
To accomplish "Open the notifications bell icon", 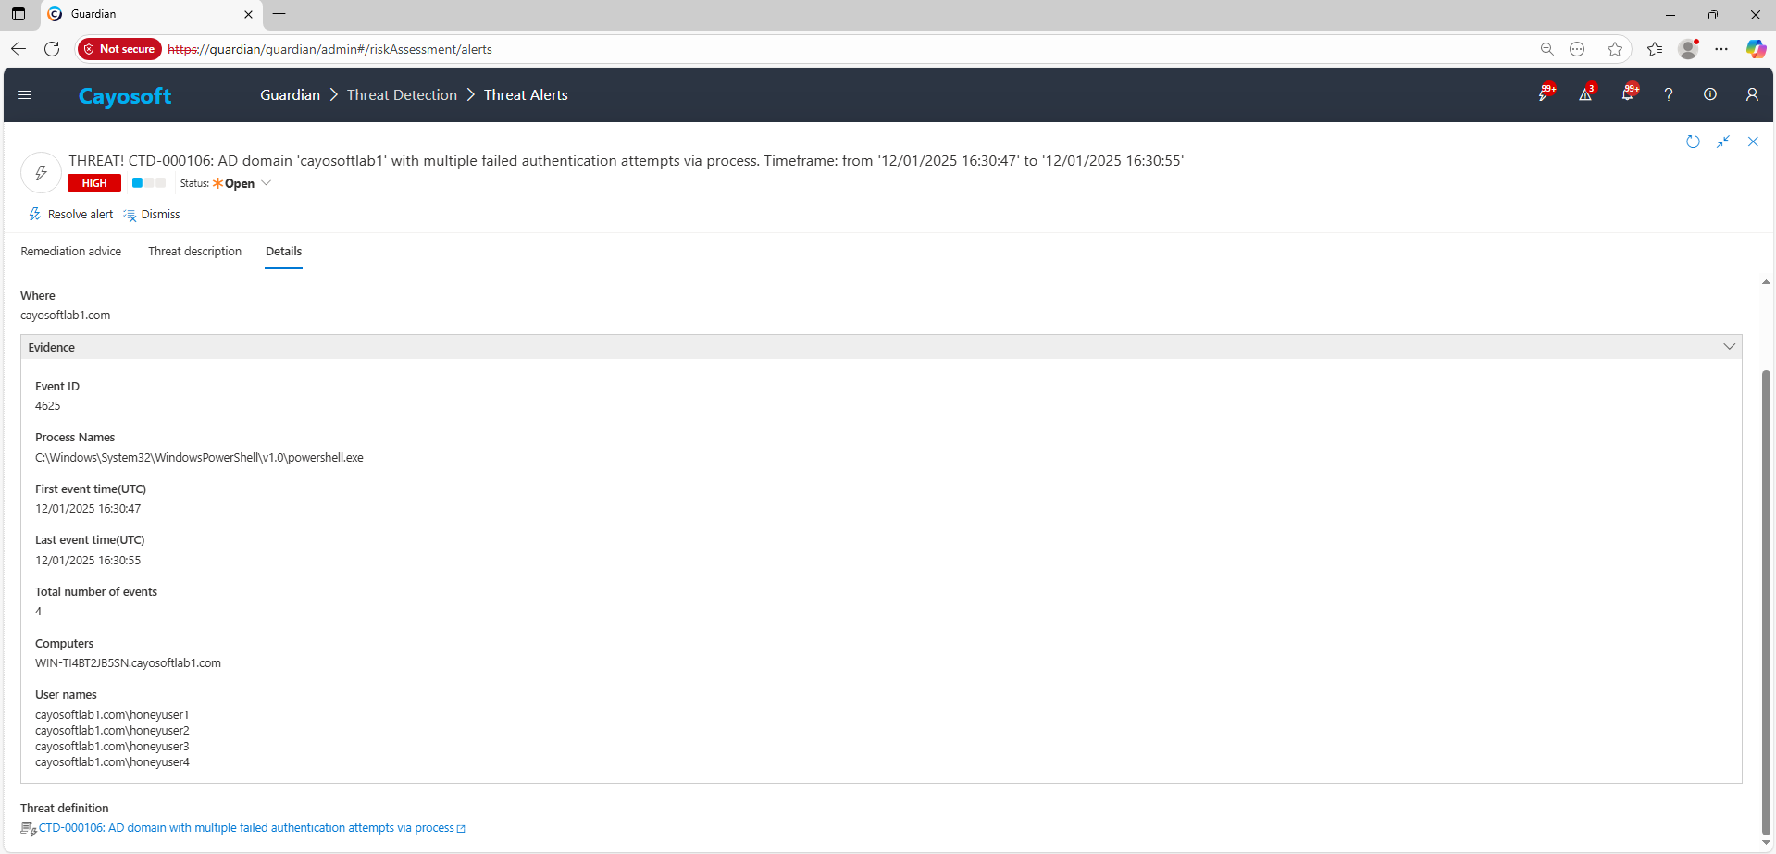I will click(1627, 94).
